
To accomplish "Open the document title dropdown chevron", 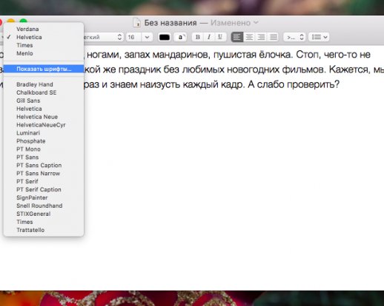I will tap(256, 22).
